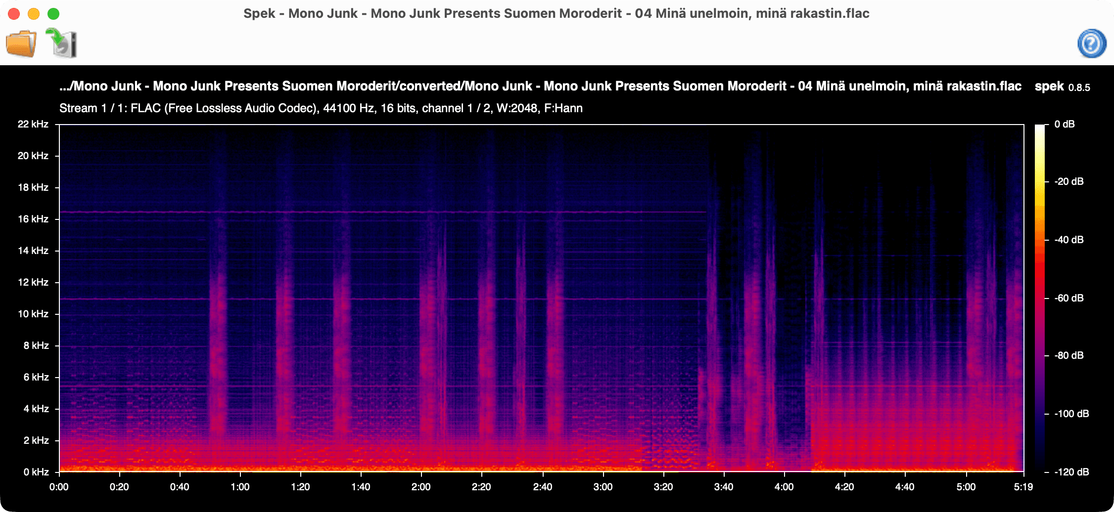The image size is (1114, 512).
Task: Click the Save spectrogram toolbar icon
Action: (x=62, y=43)
